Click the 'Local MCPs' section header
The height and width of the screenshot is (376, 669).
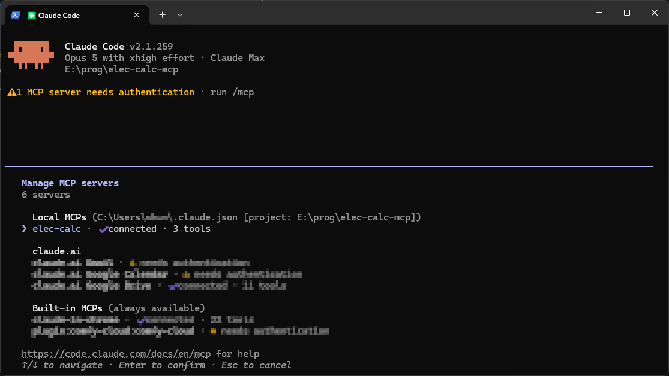[59, 217]
